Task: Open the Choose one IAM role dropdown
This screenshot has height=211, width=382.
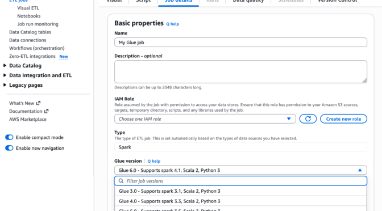Action: [205, 119]
